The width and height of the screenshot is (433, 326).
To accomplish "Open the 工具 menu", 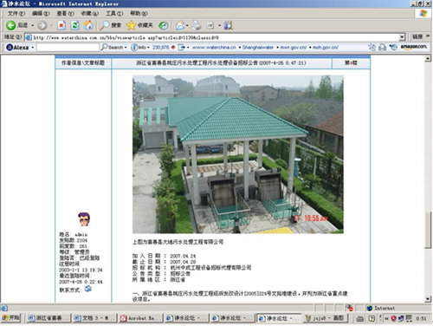I will (x=114, y=13).
